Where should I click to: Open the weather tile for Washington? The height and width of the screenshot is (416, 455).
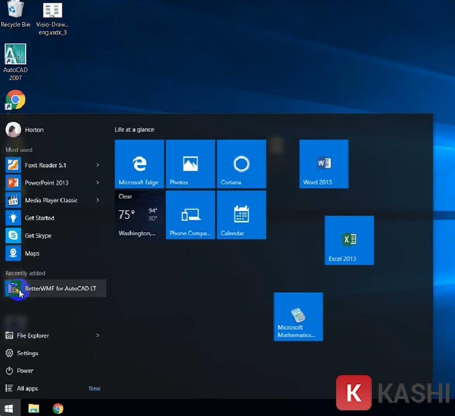(139, 215)
